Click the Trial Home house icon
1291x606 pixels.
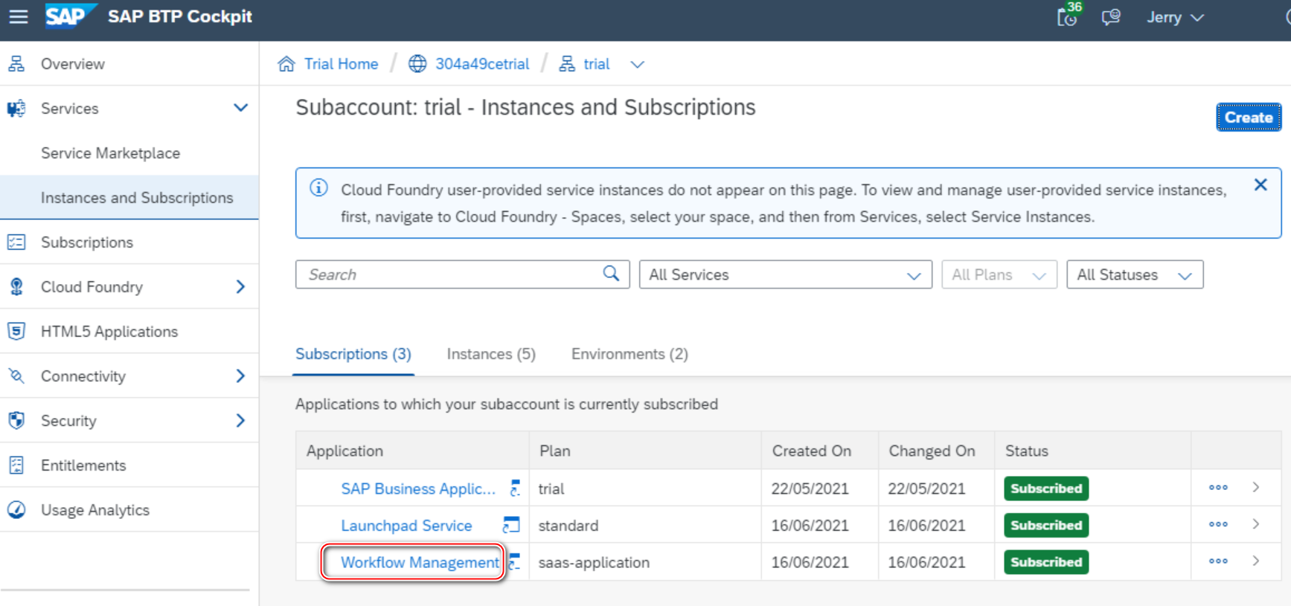tap(286, 64)
